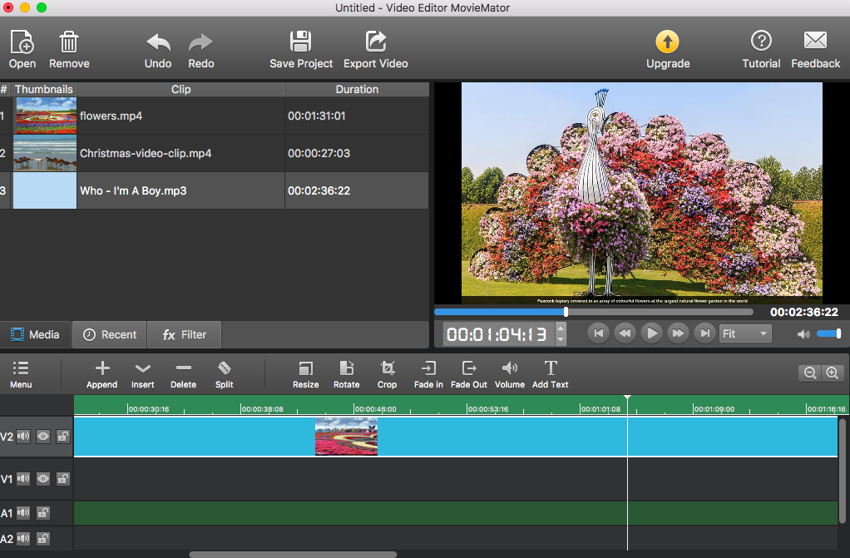Click the Upgrade button

[668, 48]
